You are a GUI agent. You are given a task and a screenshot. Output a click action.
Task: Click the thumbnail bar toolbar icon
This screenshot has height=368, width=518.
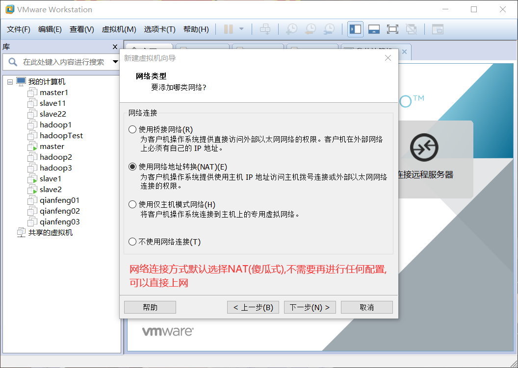pos(374,29)
